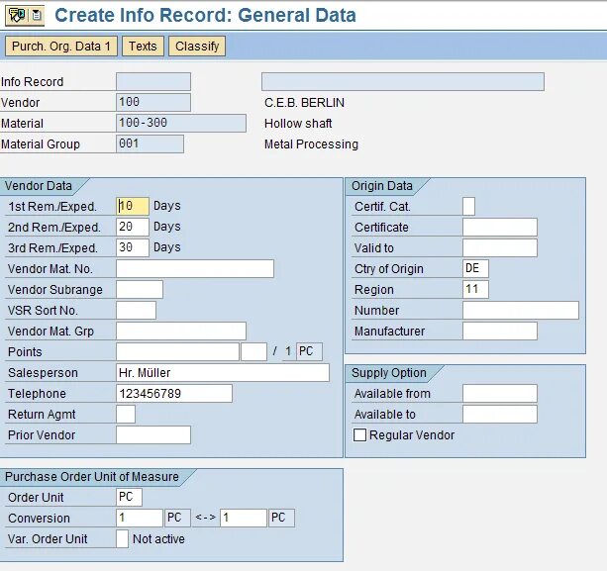
Task: Click the Create Info Record: General Data title
Action: [x=205, y=16]
